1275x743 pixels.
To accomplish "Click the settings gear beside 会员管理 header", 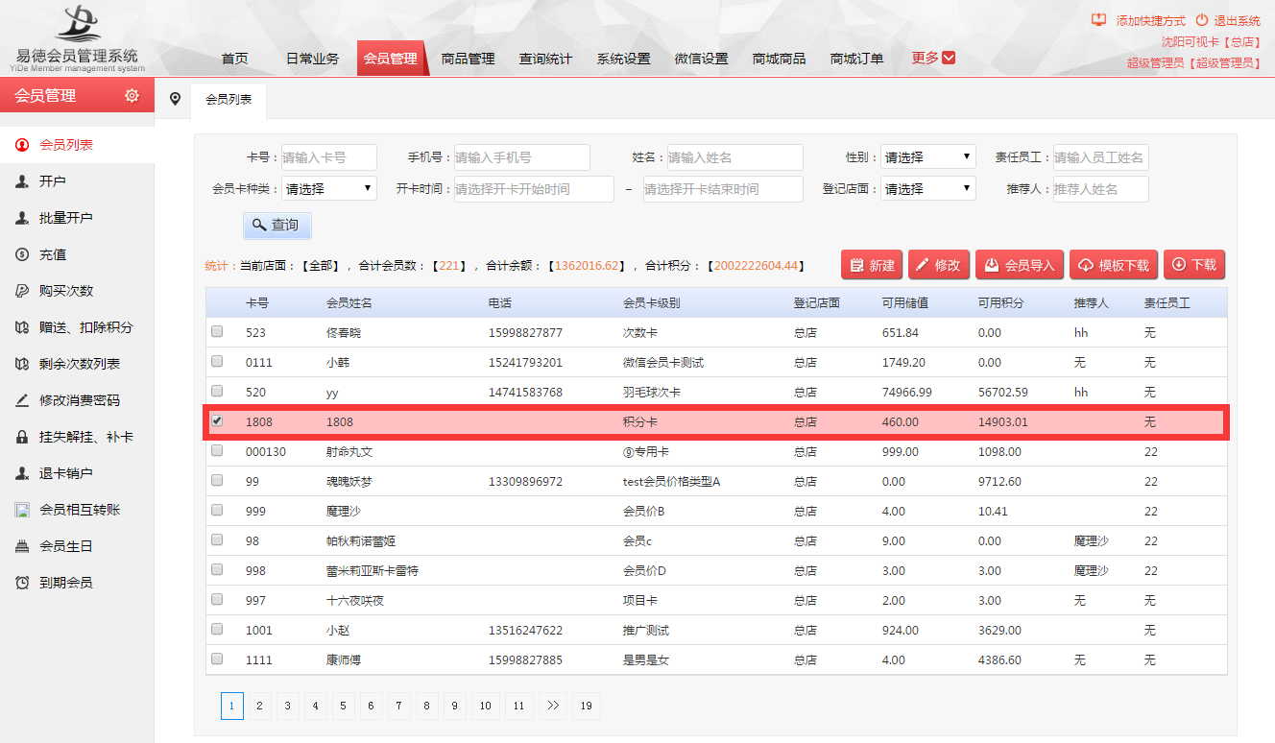I will (132, 96).
